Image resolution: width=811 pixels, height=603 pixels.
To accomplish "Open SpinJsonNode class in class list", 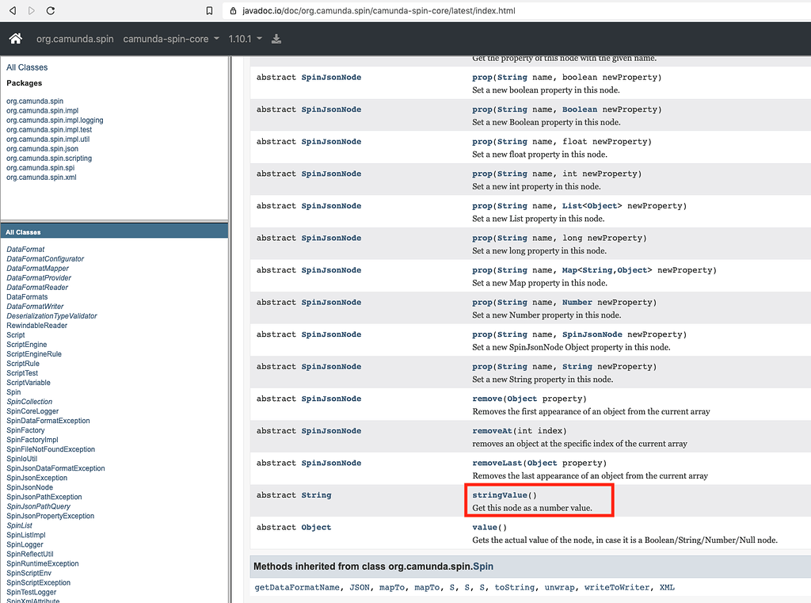I will 29,487.
